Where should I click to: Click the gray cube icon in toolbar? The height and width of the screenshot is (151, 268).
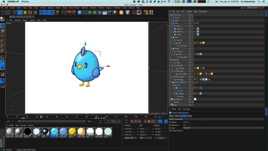tap(128, 12)
